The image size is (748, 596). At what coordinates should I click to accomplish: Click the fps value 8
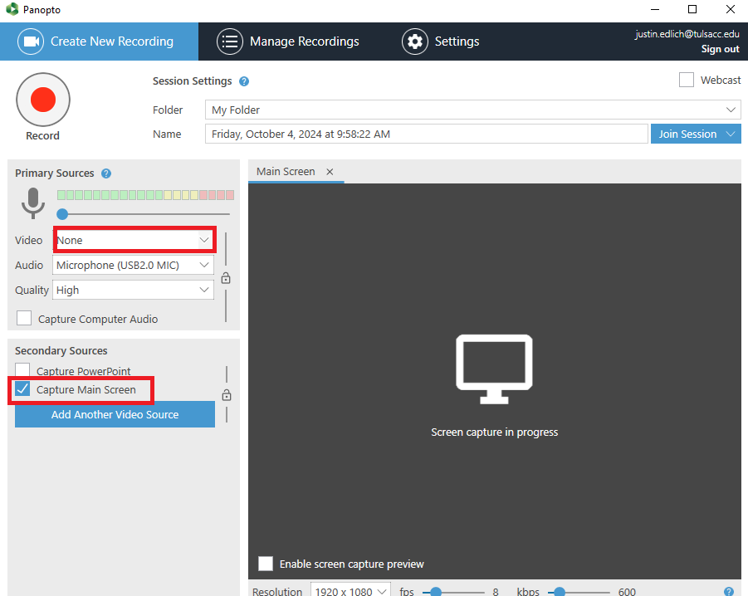click(496, 591)
